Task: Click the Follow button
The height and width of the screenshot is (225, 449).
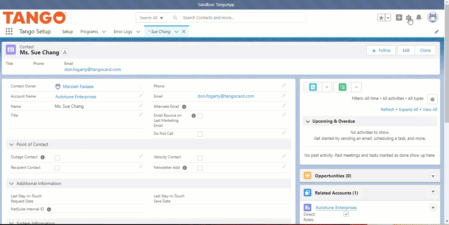Action: pos(381,50)
